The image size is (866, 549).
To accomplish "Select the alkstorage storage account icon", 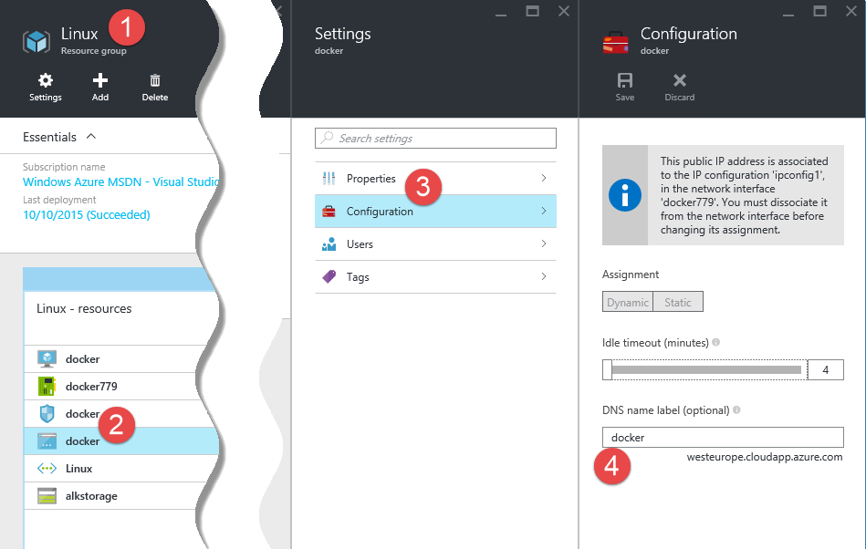I will [x=47, y=495].
